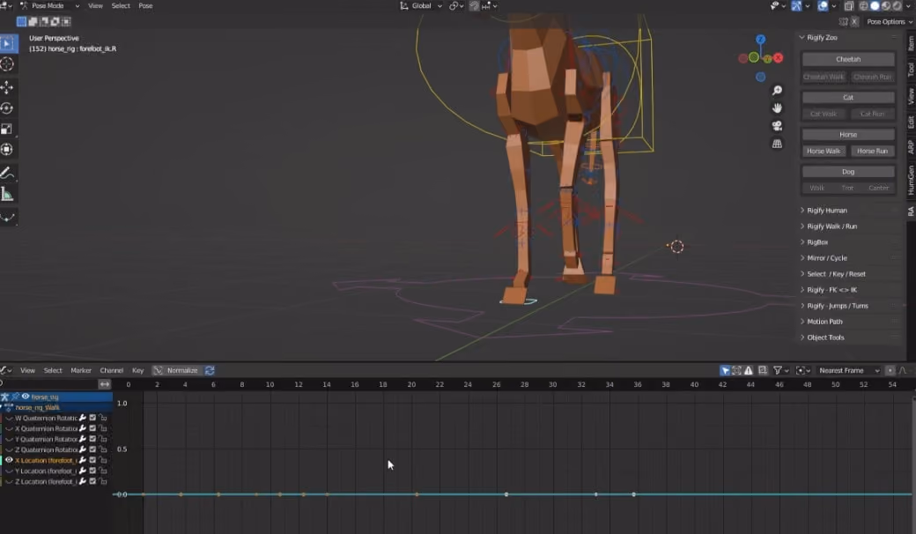
Task: Switch to material preview shading
Action: (886, 6)
